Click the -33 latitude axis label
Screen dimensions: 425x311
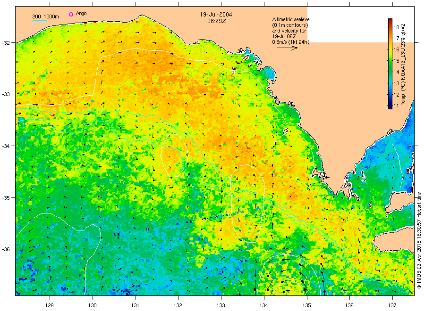point(6,94)
